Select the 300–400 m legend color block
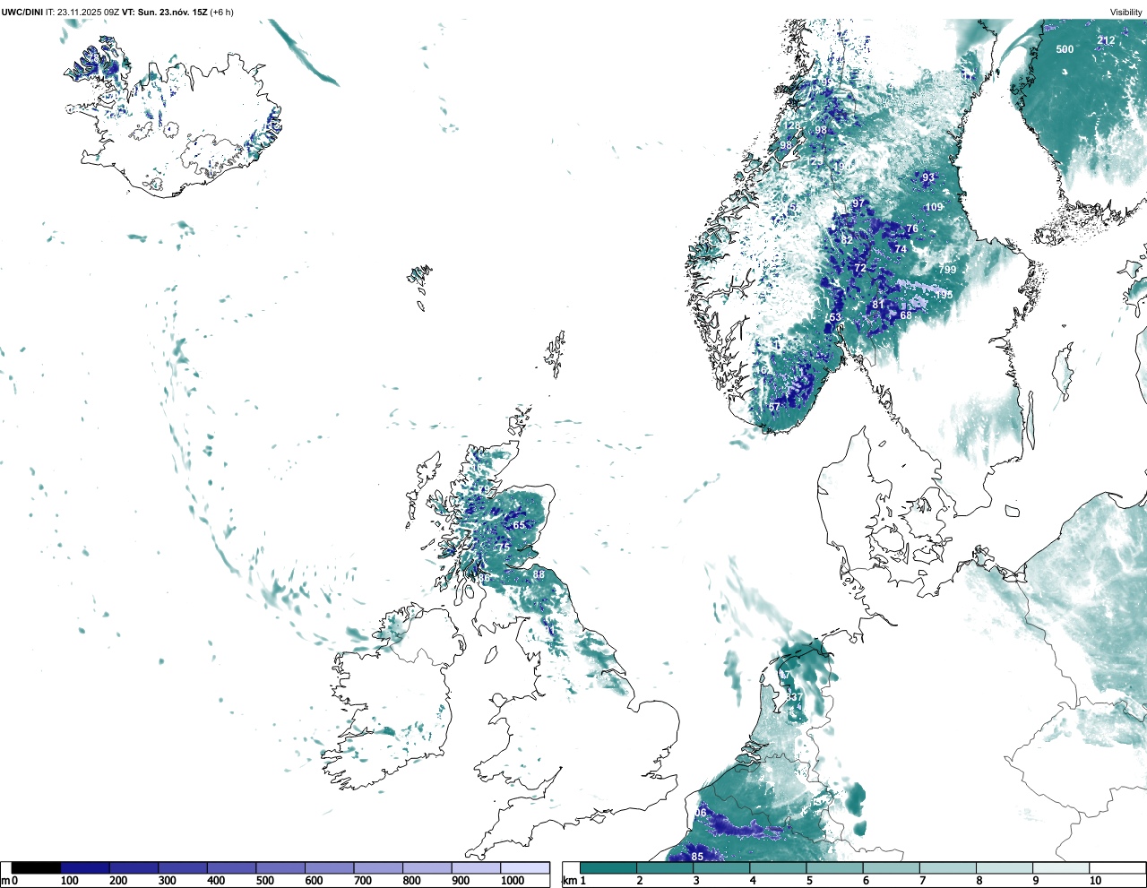The width and height of the screenshot is (1147, 888). (183, 867)
